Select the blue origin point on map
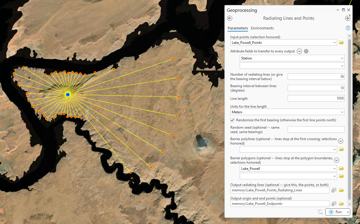 [68, 94]
